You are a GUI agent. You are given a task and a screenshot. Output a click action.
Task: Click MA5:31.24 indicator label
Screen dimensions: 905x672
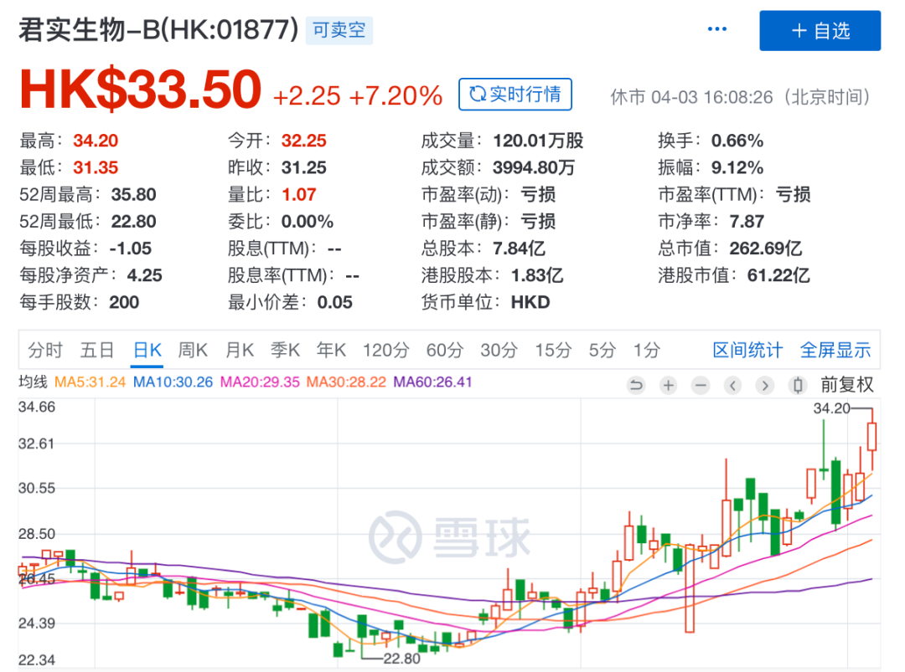pos(90,382)
